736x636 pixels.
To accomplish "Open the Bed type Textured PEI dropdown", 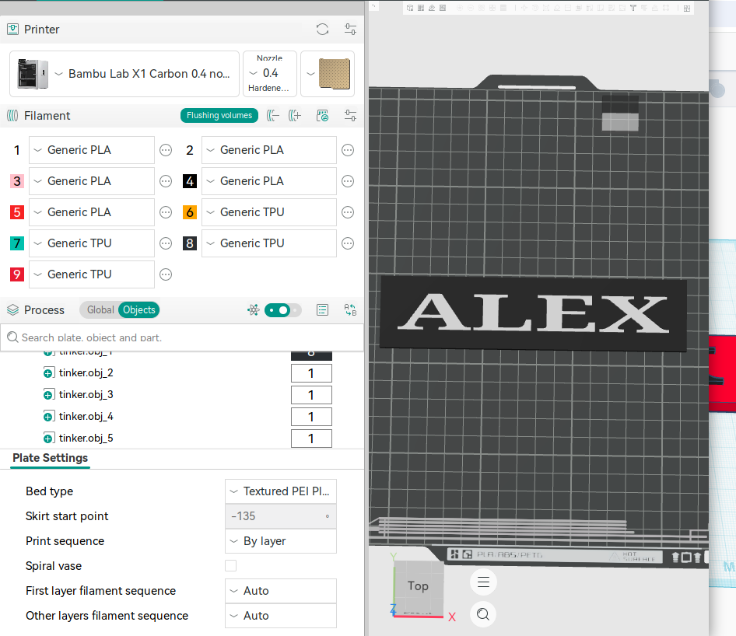I will (281, 491).
